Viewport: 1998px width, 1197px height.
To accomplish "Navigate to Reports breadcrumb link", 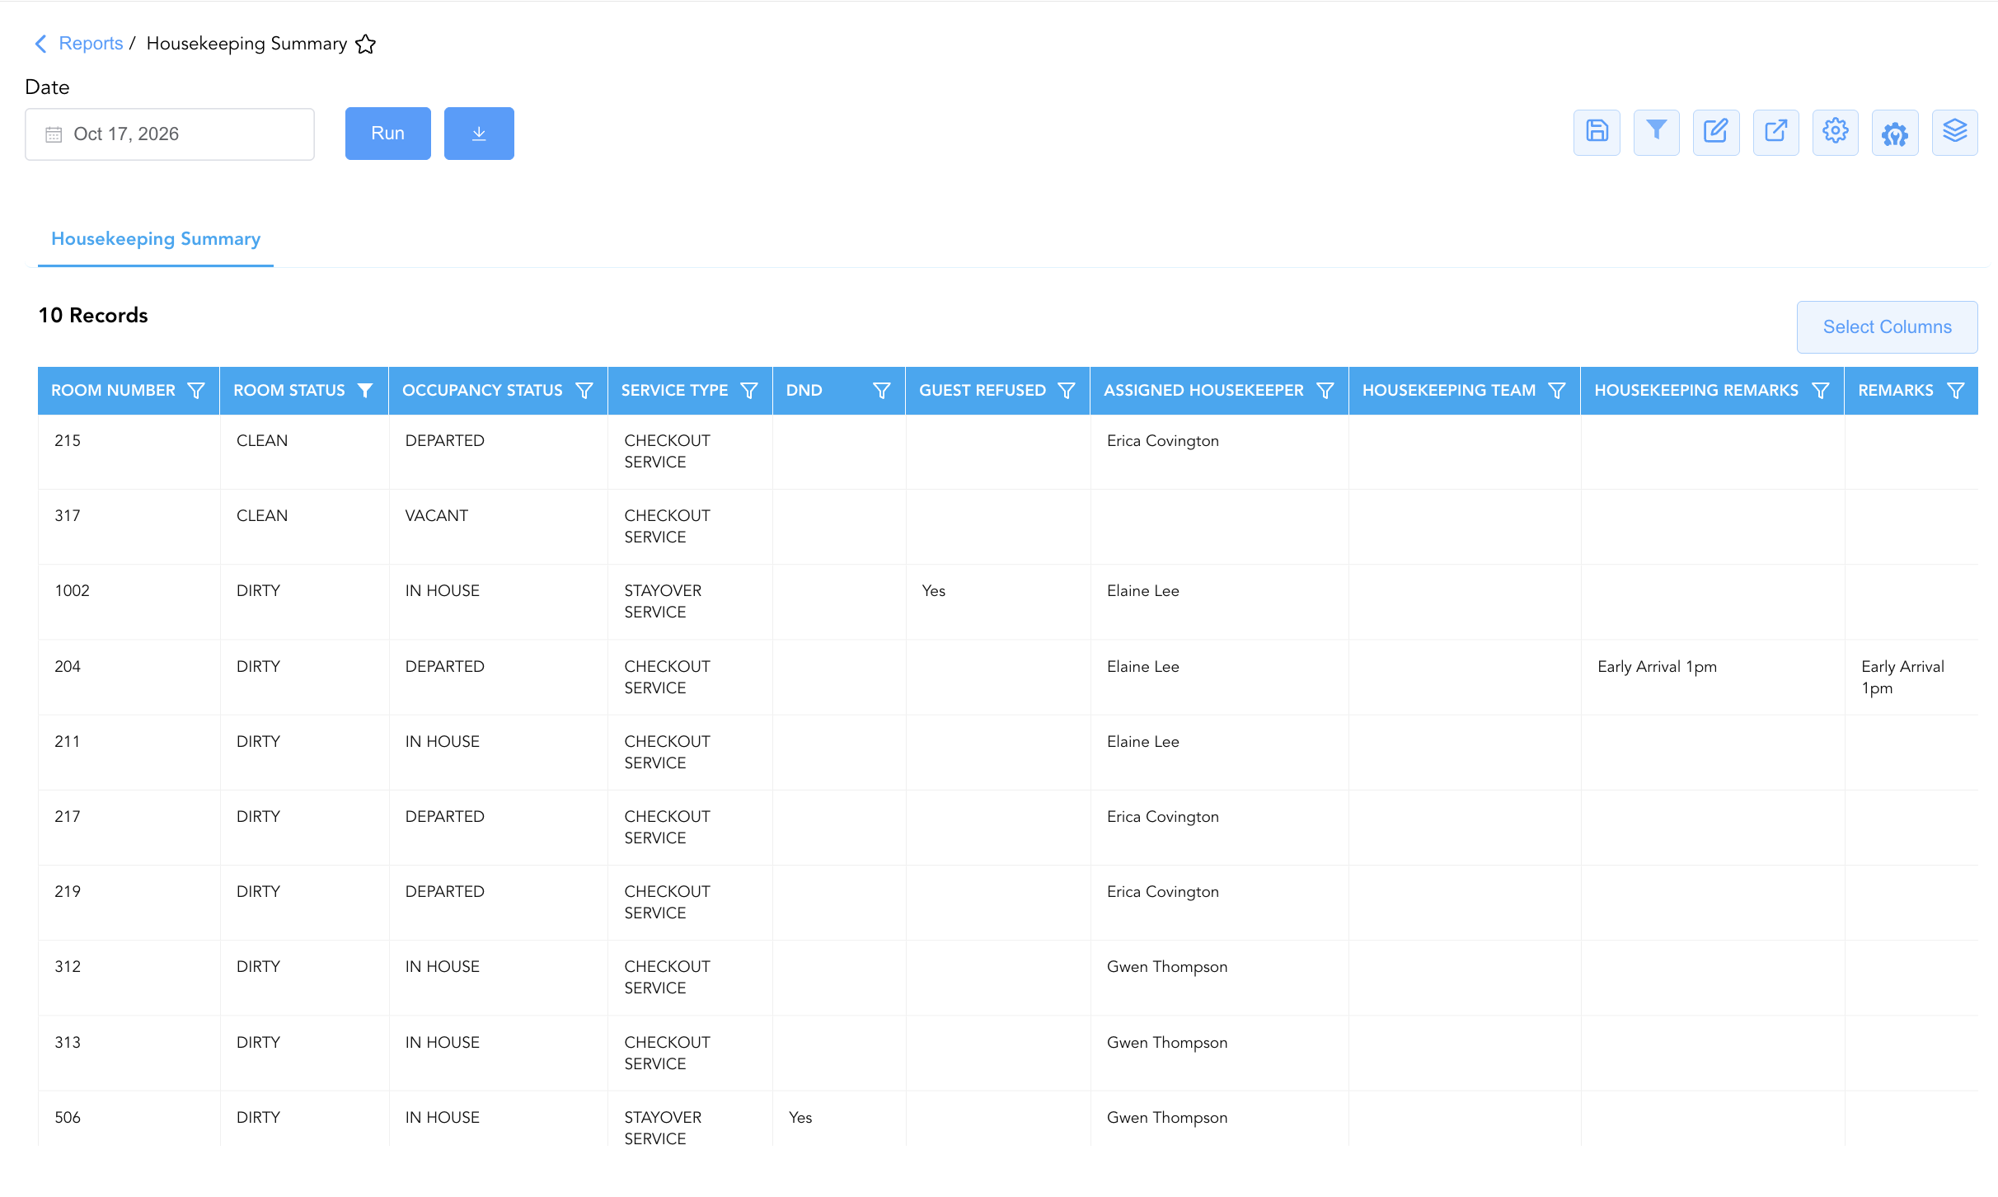I will click(91, 44).
